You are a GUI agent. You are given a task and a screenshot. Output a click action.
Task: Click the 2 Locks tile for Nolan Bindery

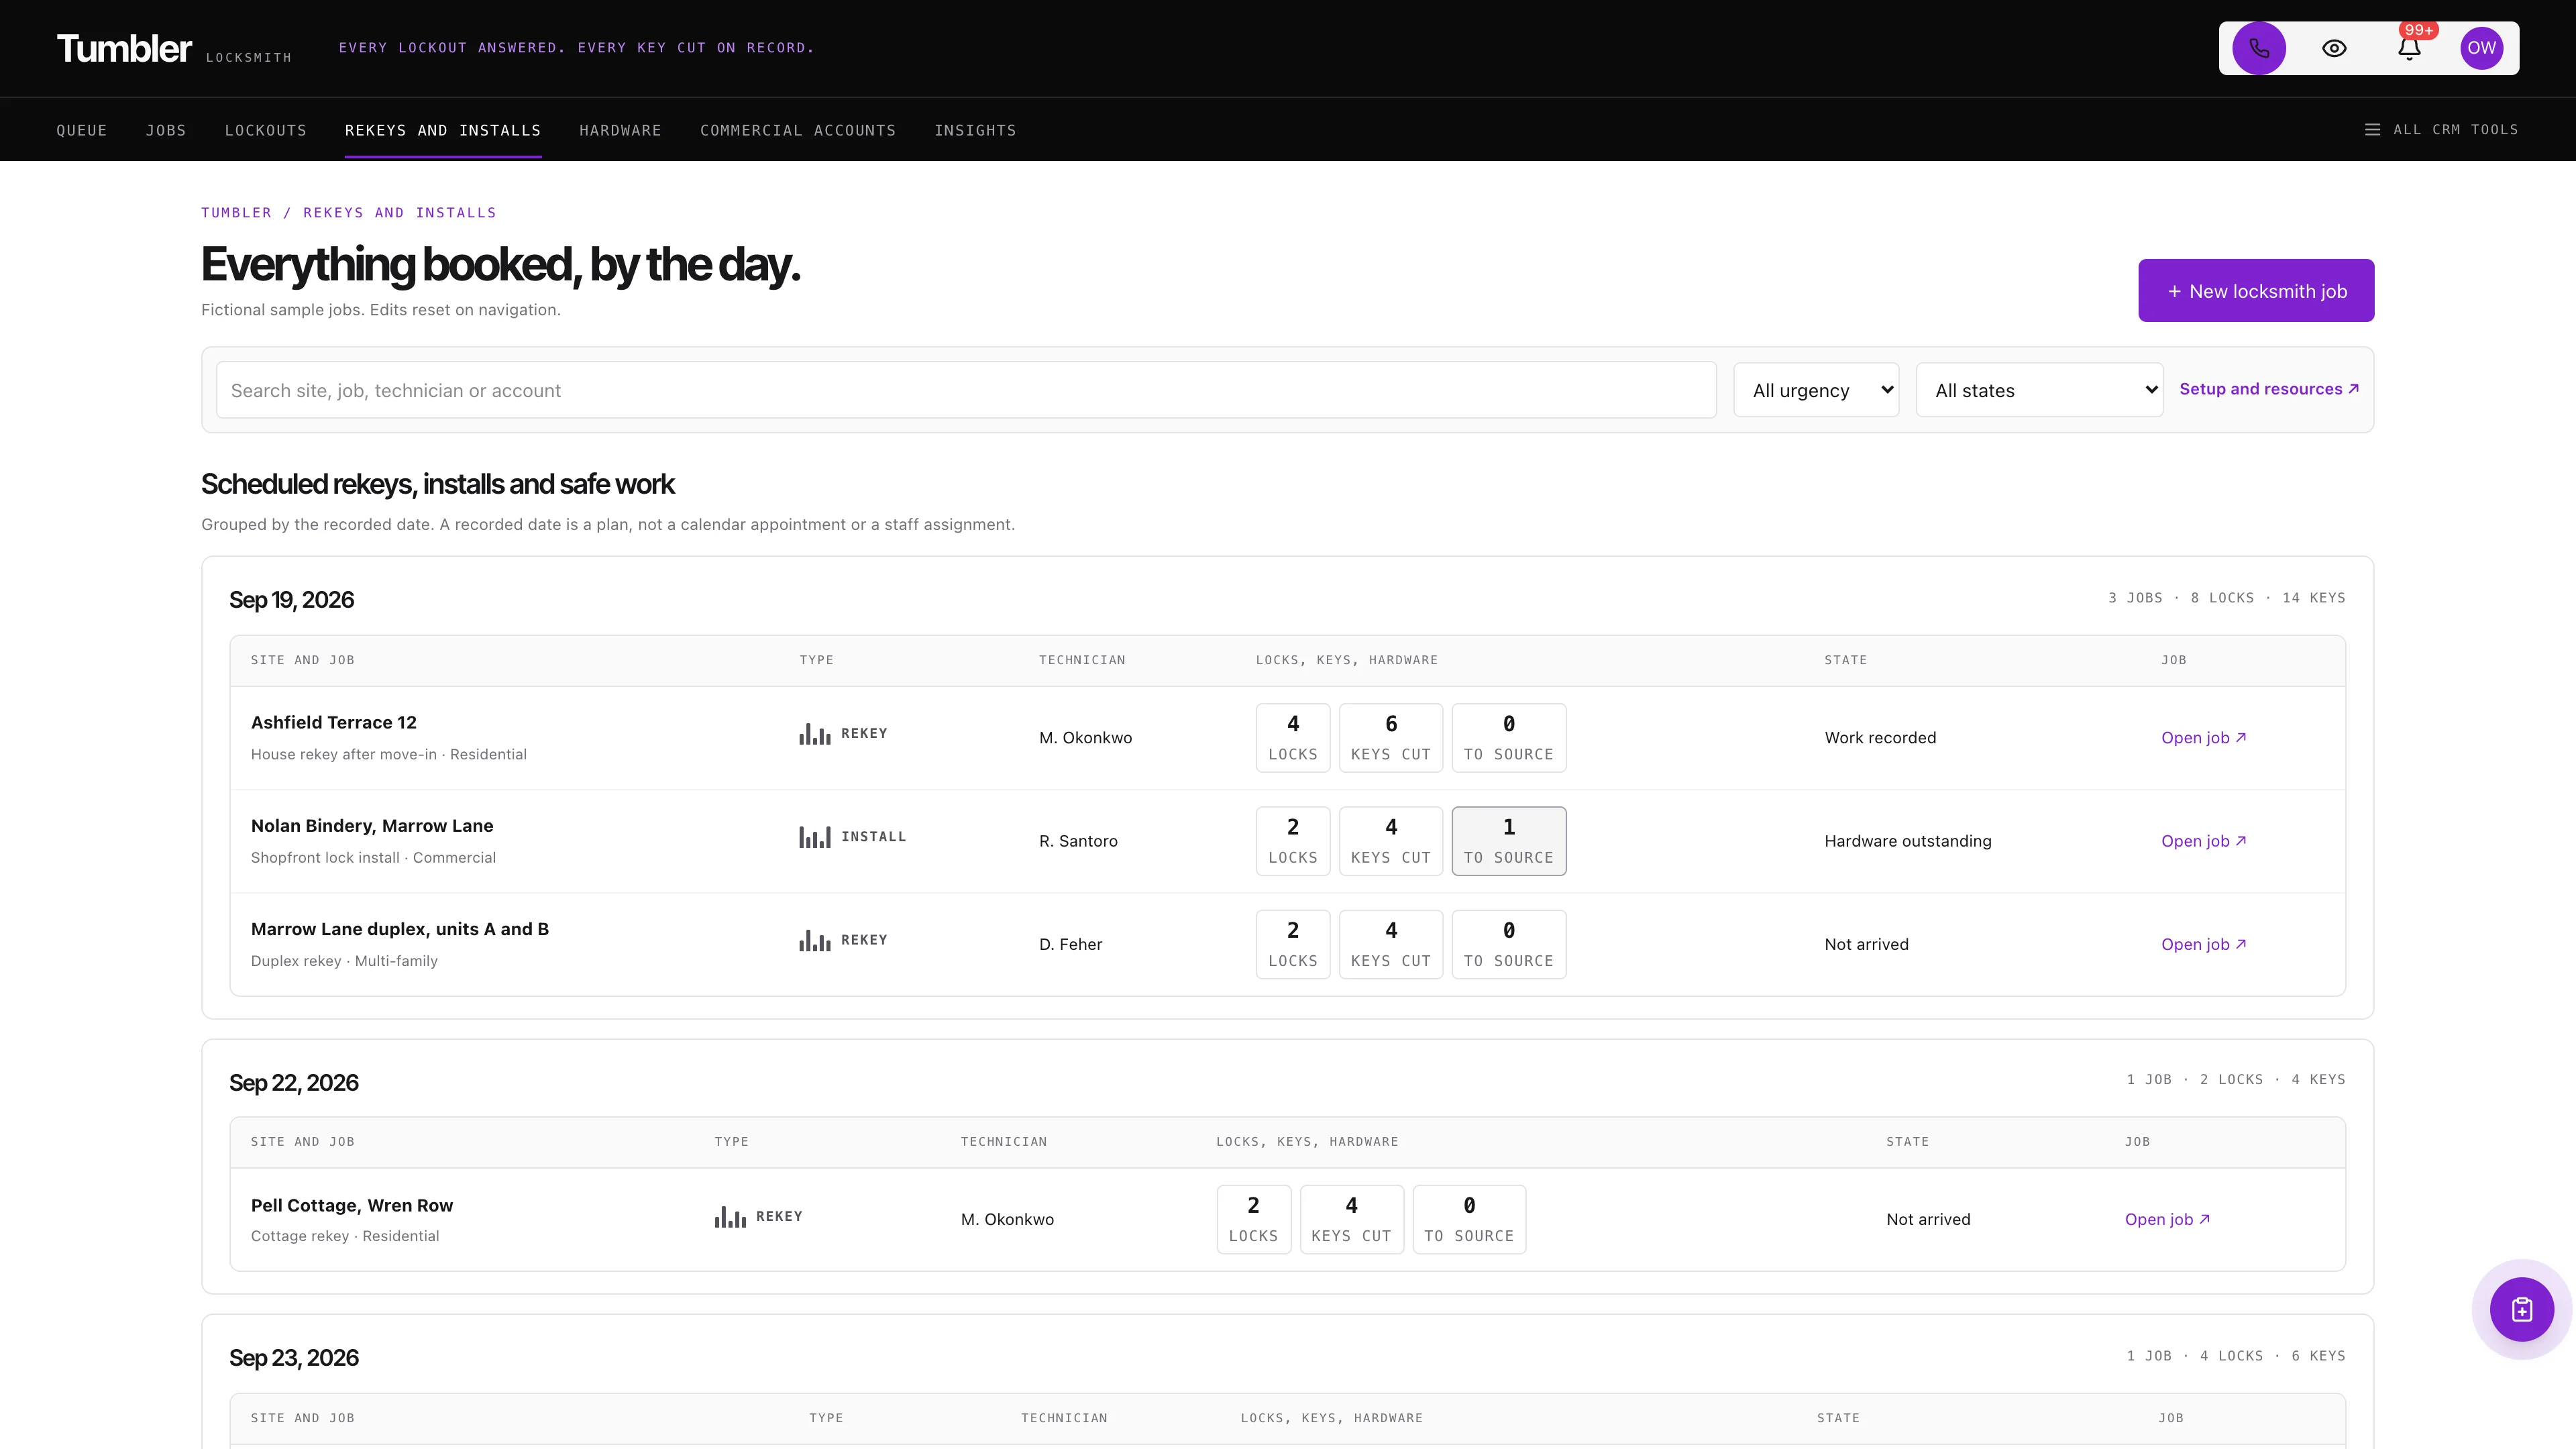[1293, 841]
